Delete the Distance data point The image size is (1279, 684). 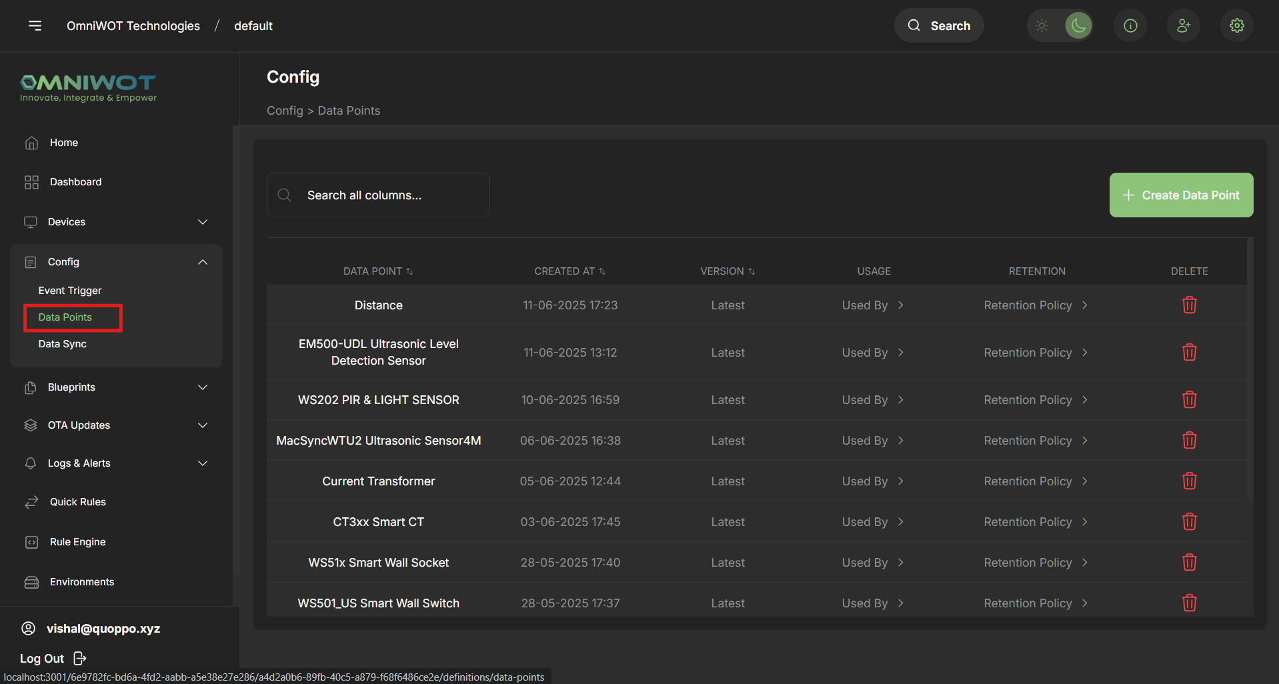tap(1189, 305)
